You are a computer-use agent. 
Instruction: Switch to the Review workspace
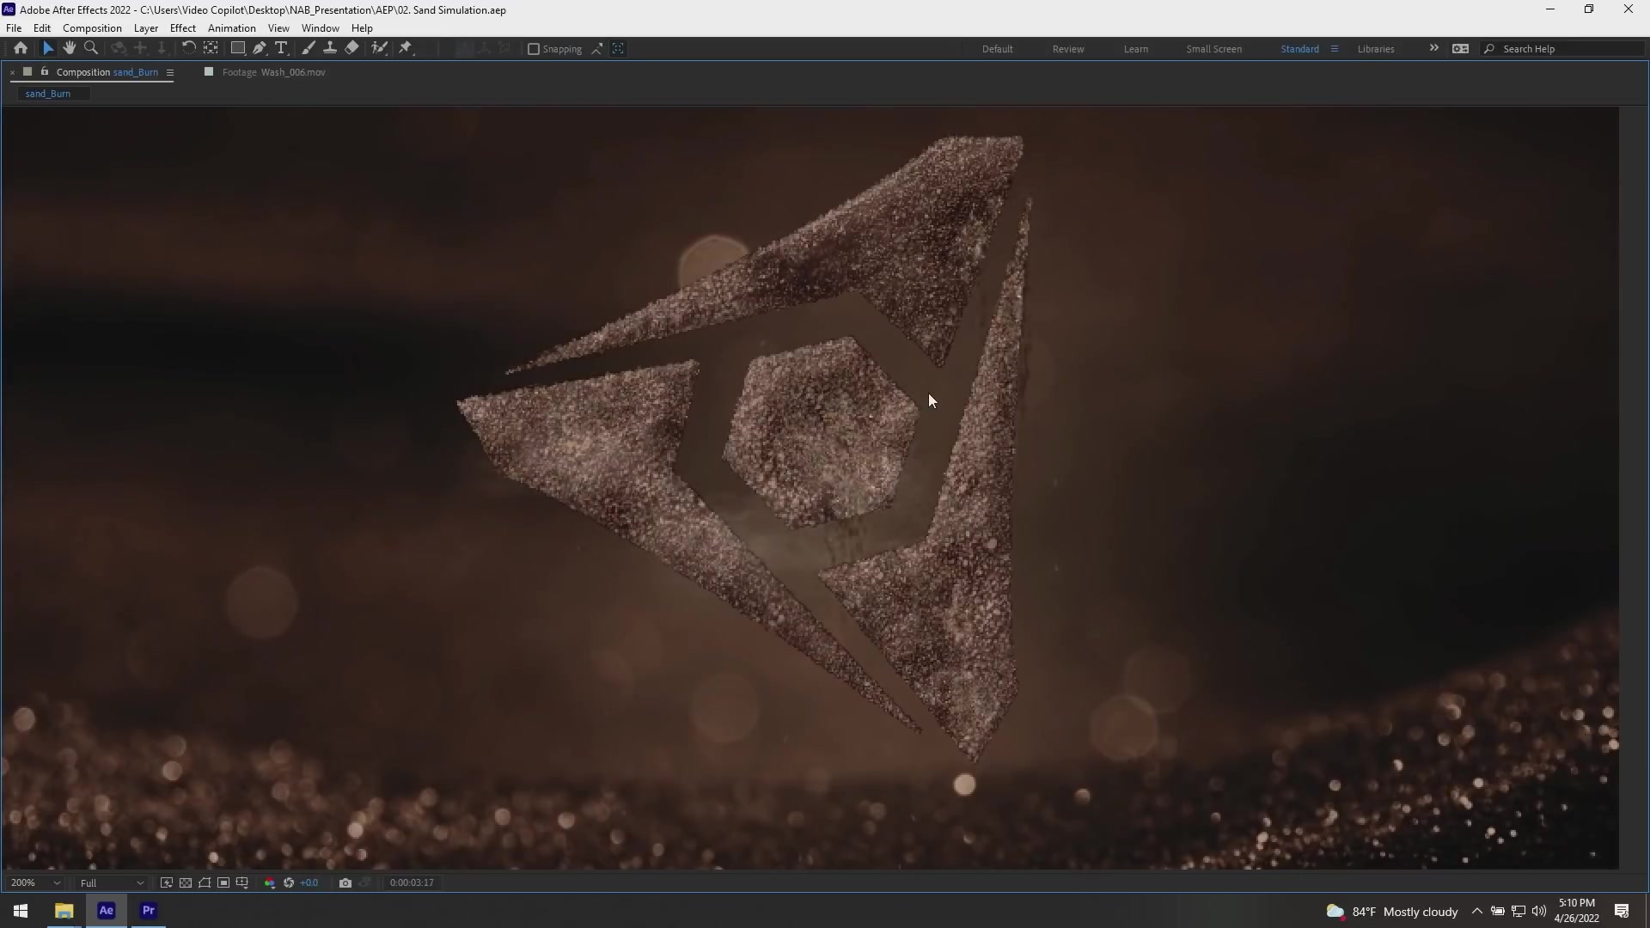tap(1068, 49)
